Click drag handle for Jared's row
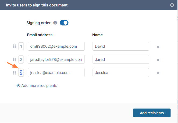 coord(15,59)
